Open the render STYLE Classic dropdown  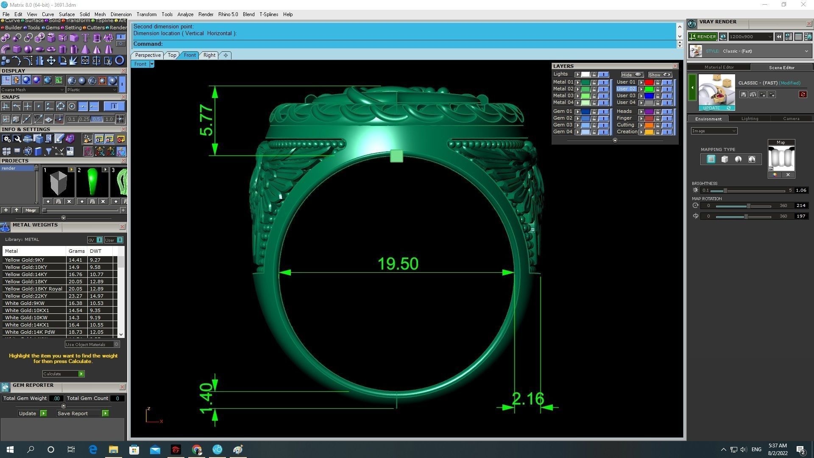pyautogui.click(x=806, y=51)
